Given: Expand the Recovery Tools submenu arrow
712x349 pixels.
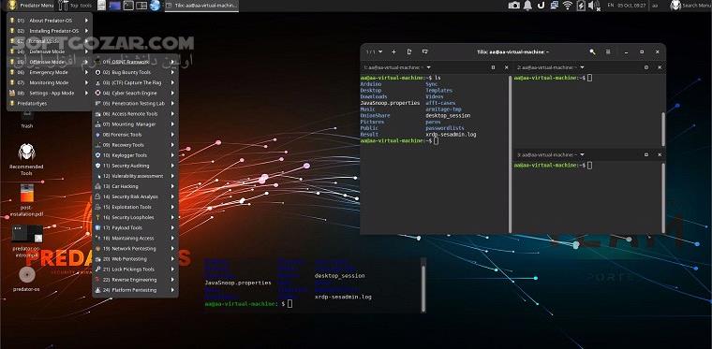Looking at the screenshot, I should tap(172, 145).
